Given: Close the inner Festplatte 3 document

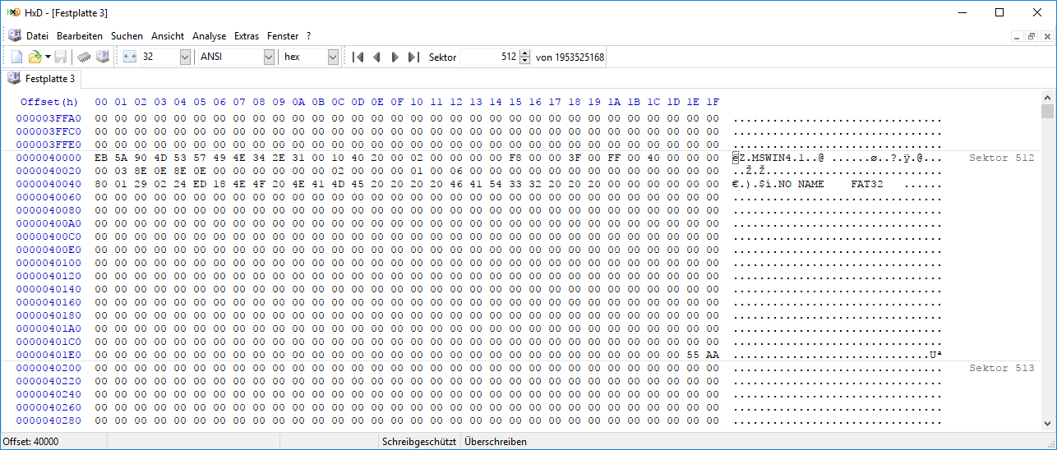Looking at the screenshot, I should click(x=1046, y=36).
